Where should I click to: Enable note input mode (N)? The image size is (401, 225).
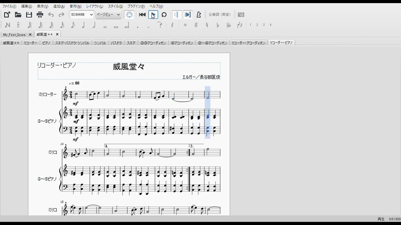tap(8, 25)
